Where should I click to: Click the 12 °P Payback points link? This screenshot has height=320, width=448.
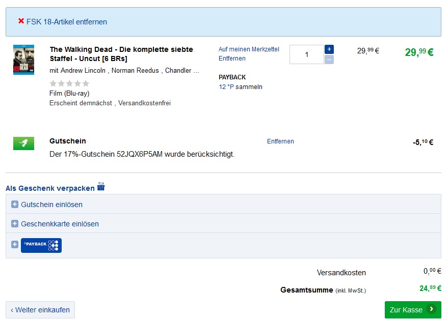[226, 87]
